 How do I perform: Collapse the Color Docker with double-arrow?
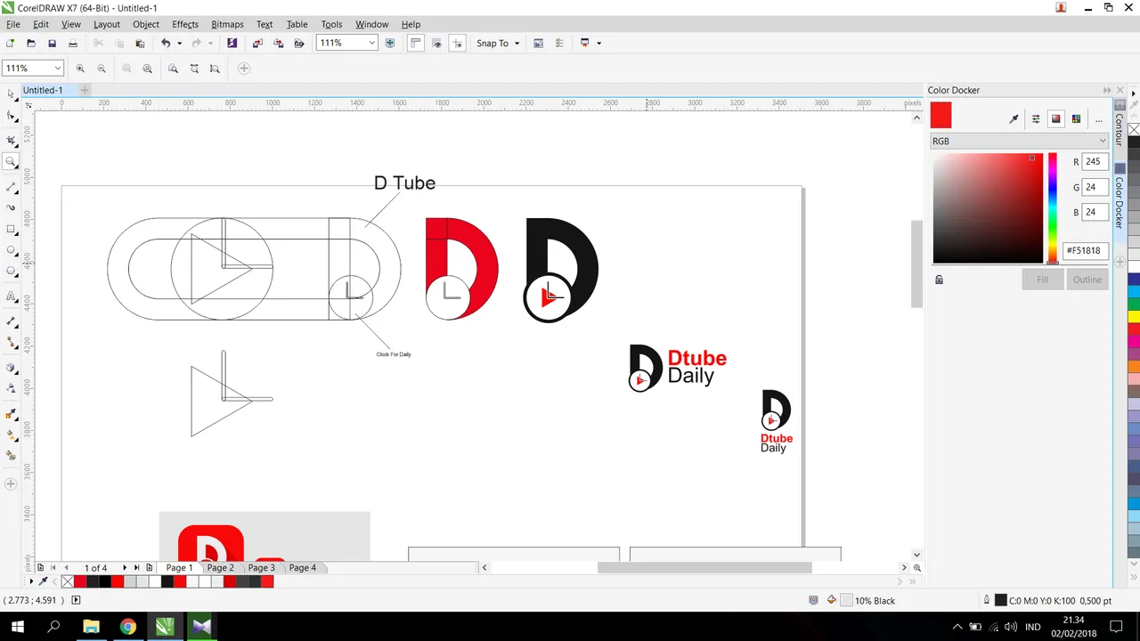pyautogui.click(x=1107, y=90)
